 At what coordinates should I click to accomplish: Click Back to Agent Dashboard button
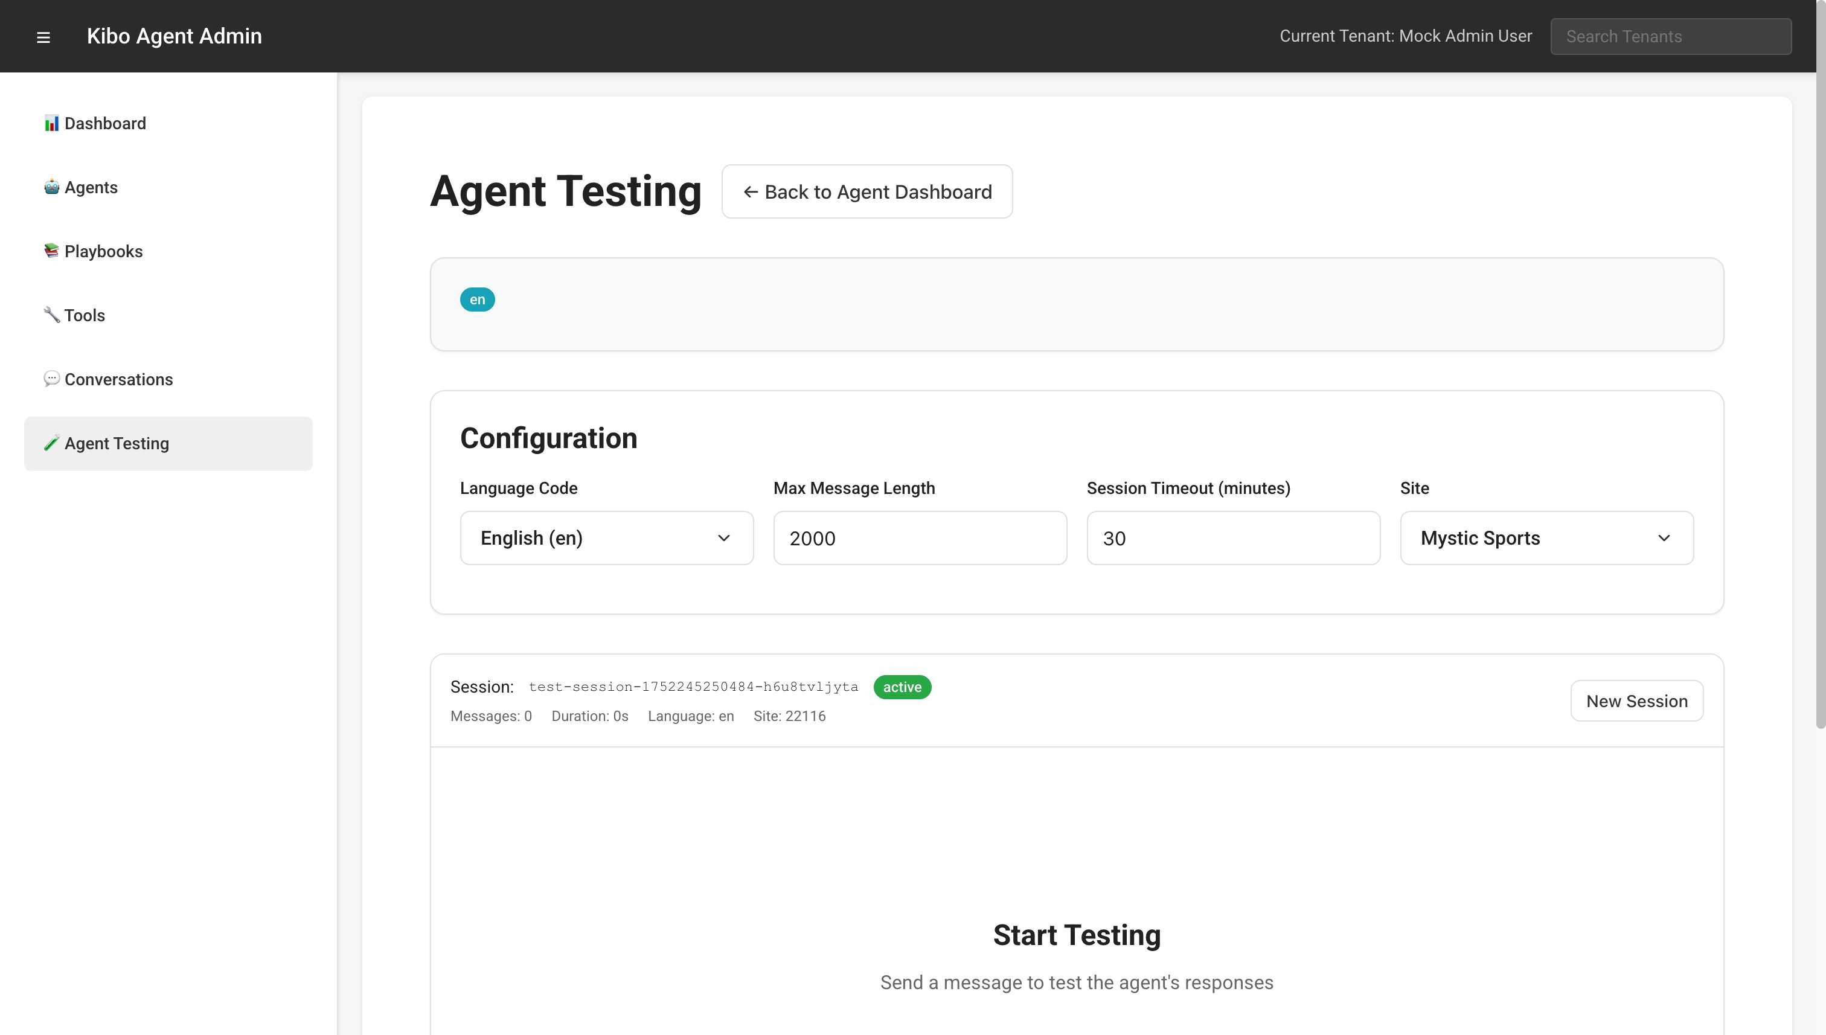click(x=867, y=192)
